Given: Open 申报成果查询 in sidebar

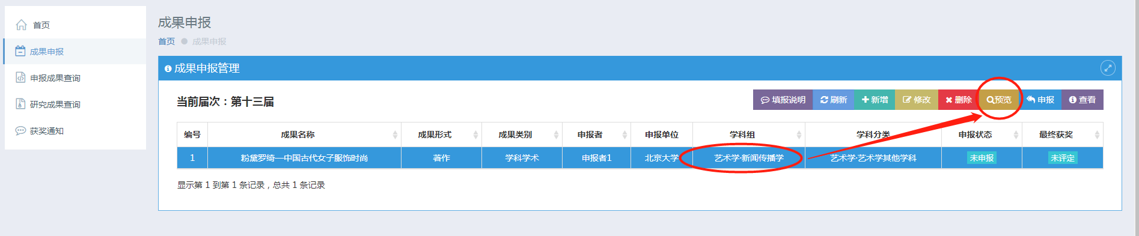Looking at the screenshot, I should pyautogui.click(x=48, y=78).
